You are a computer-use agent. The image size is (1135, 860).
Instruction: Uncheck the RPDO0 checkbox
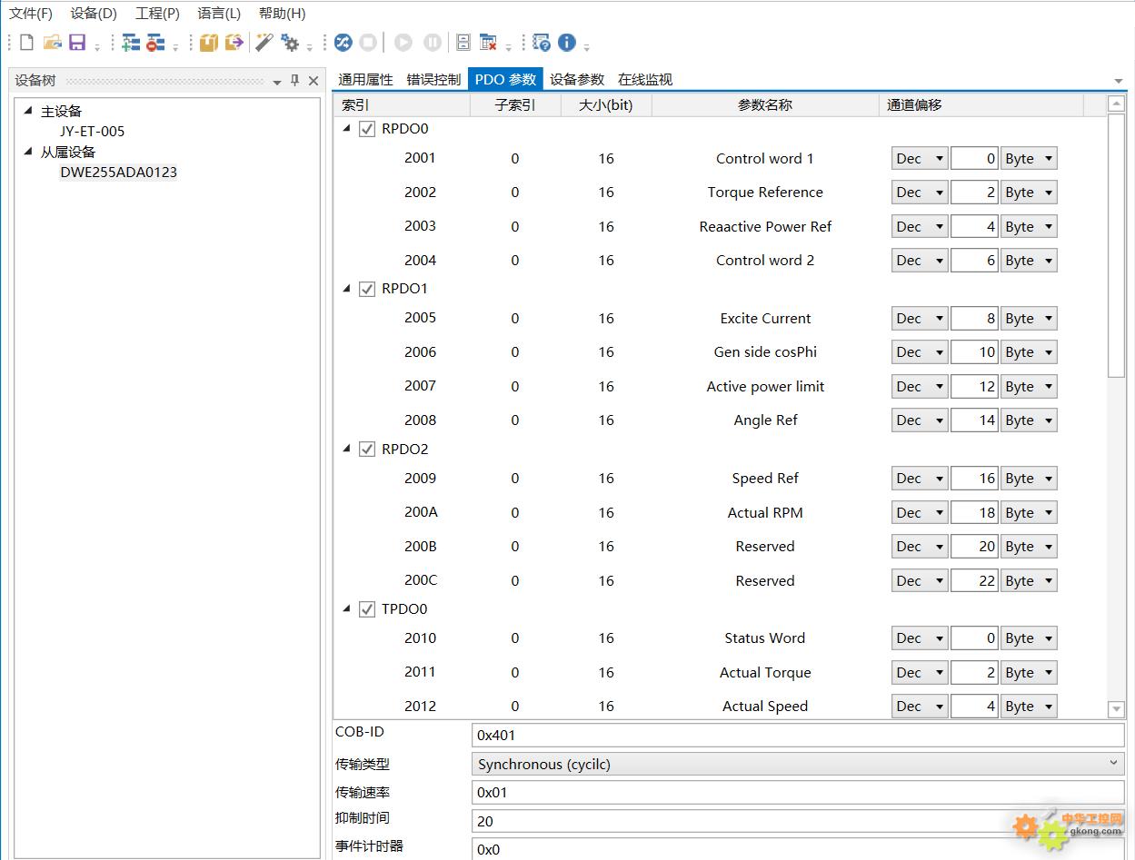[x=367, y=129]
